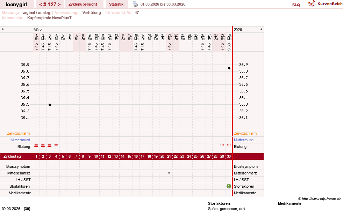The height and width of the screenshot is (217, 343).
Task: Click the 2026 year label
Action: tap(238, 30)
